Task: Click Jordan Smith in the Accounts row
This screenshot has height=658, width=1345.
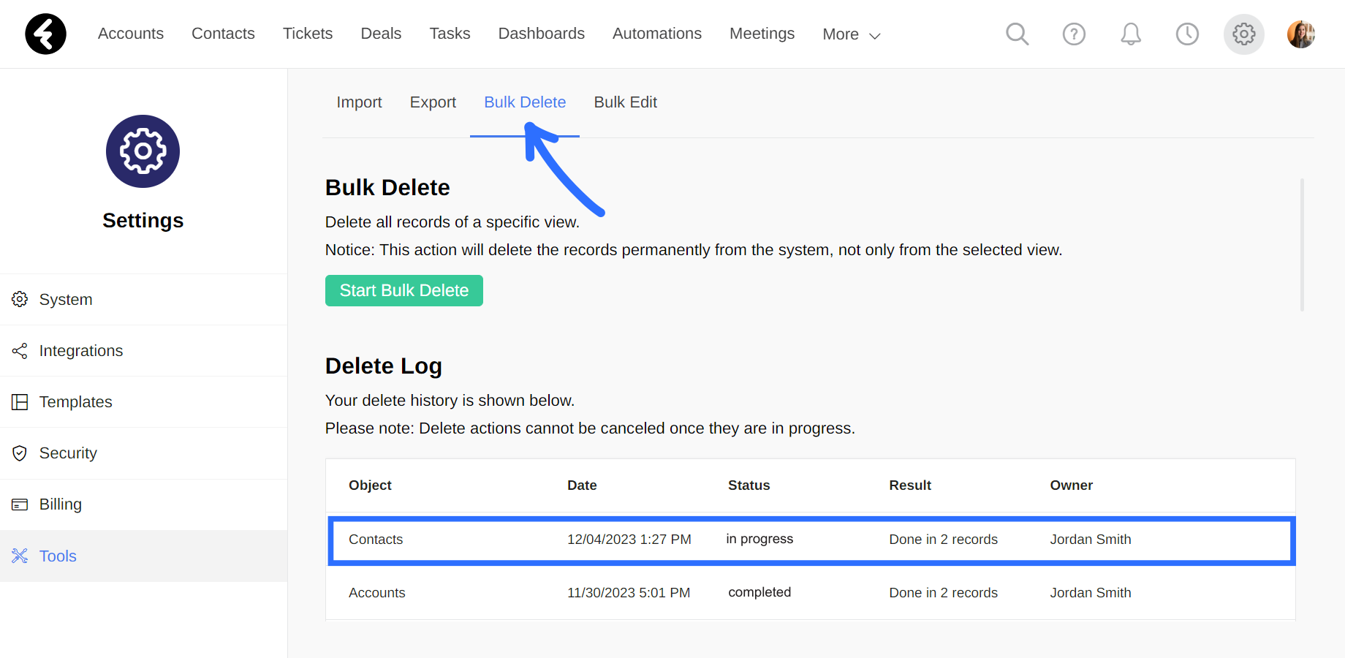Action: [1090, 593]
